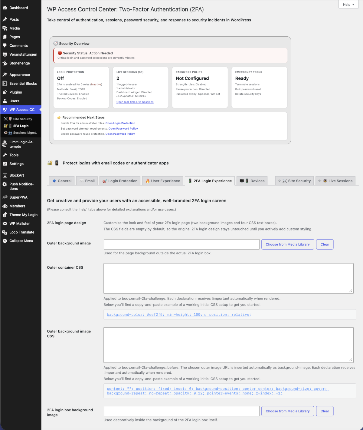Click the Comments icon
Screen dimensions: 363x430
(x=5, y=45)
